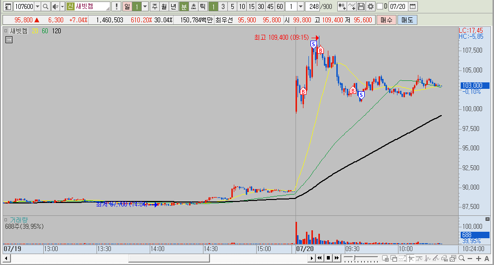Click the scrollbar left arrow button
Screen dimensions: 494x265
(x=6, y=259)
